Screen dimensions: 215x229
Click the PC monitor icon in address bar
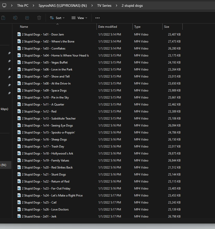(4, 5)
